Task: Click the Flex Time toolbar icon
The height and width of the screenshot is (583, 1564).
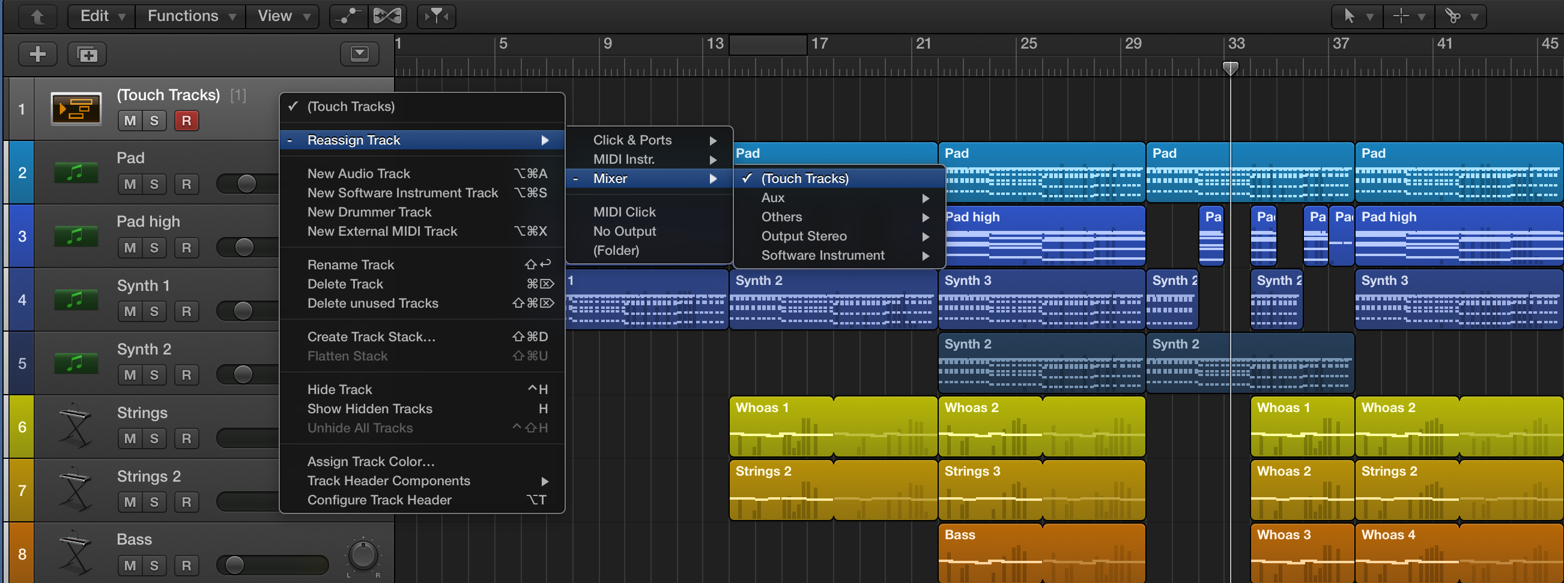Action: click(387, 16)
